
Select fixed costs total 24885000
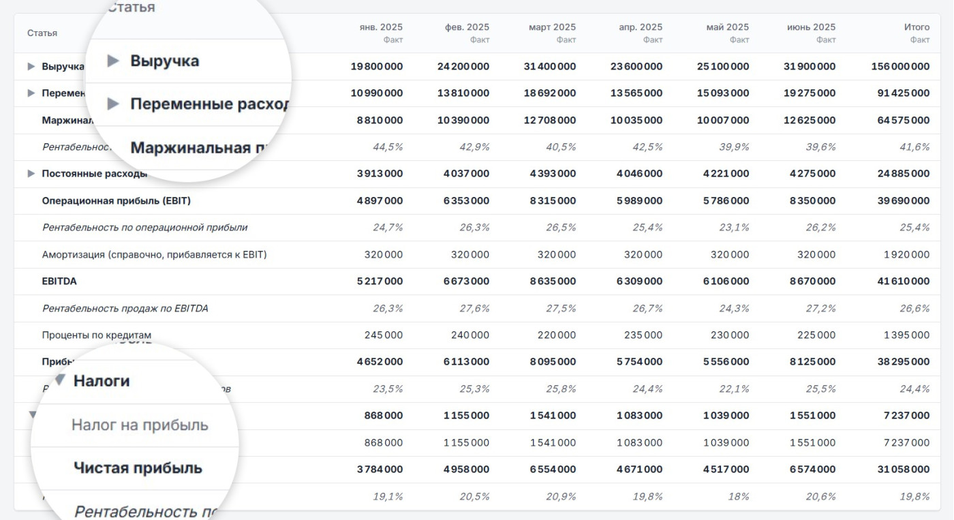pos(904,174)
